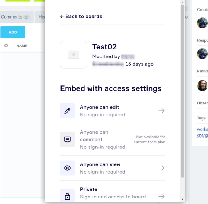The width and height of the screenshot is (208, 204).
Task: Select Anyone can view option text
Action: pos(100,164)
